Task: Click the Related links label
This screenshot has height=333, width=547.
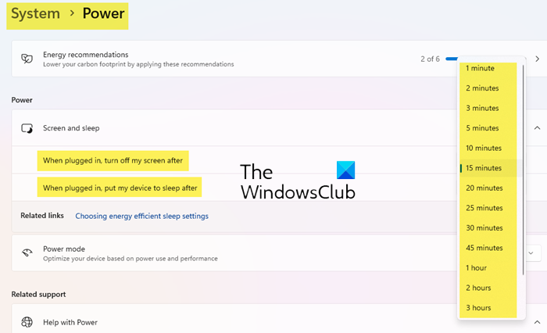Action: (42, 216)
